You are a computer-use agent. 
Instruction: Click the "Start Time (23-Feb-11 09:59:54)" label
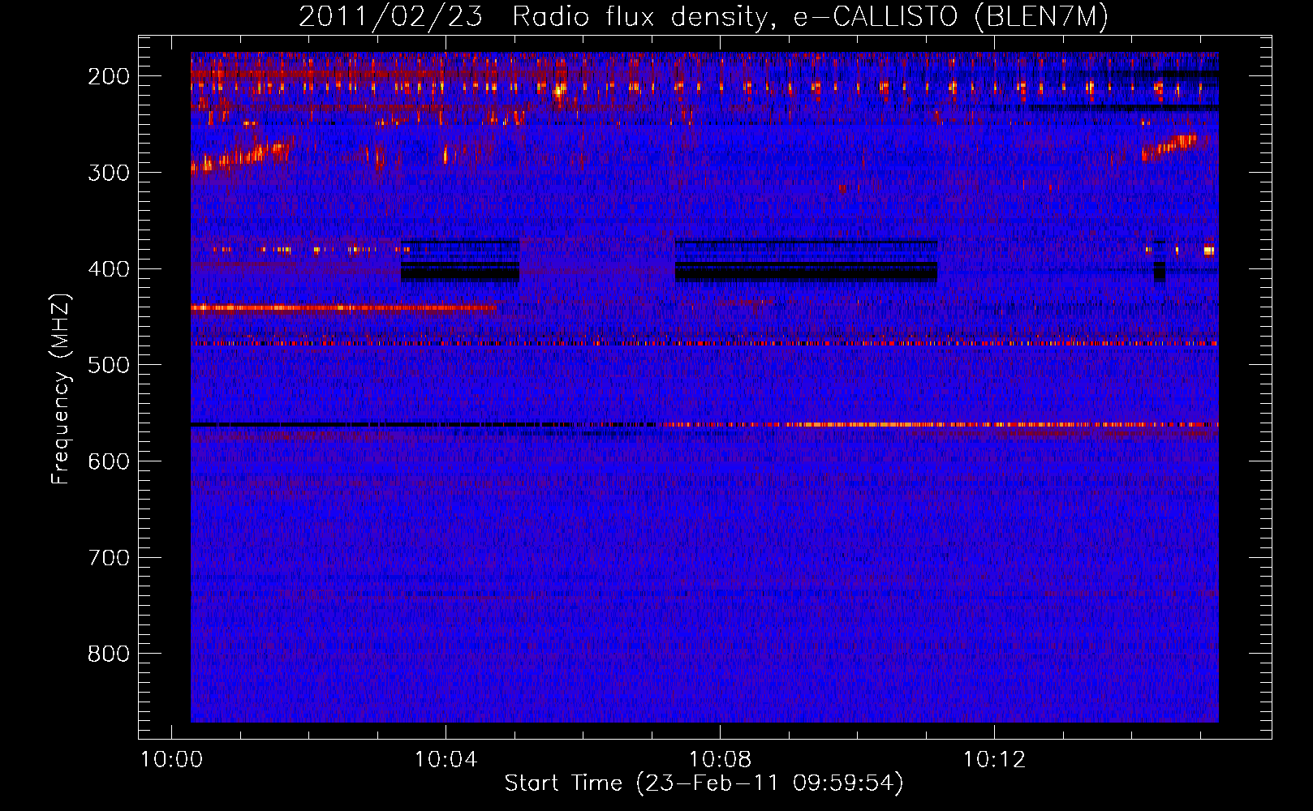(x=704, y=783)
